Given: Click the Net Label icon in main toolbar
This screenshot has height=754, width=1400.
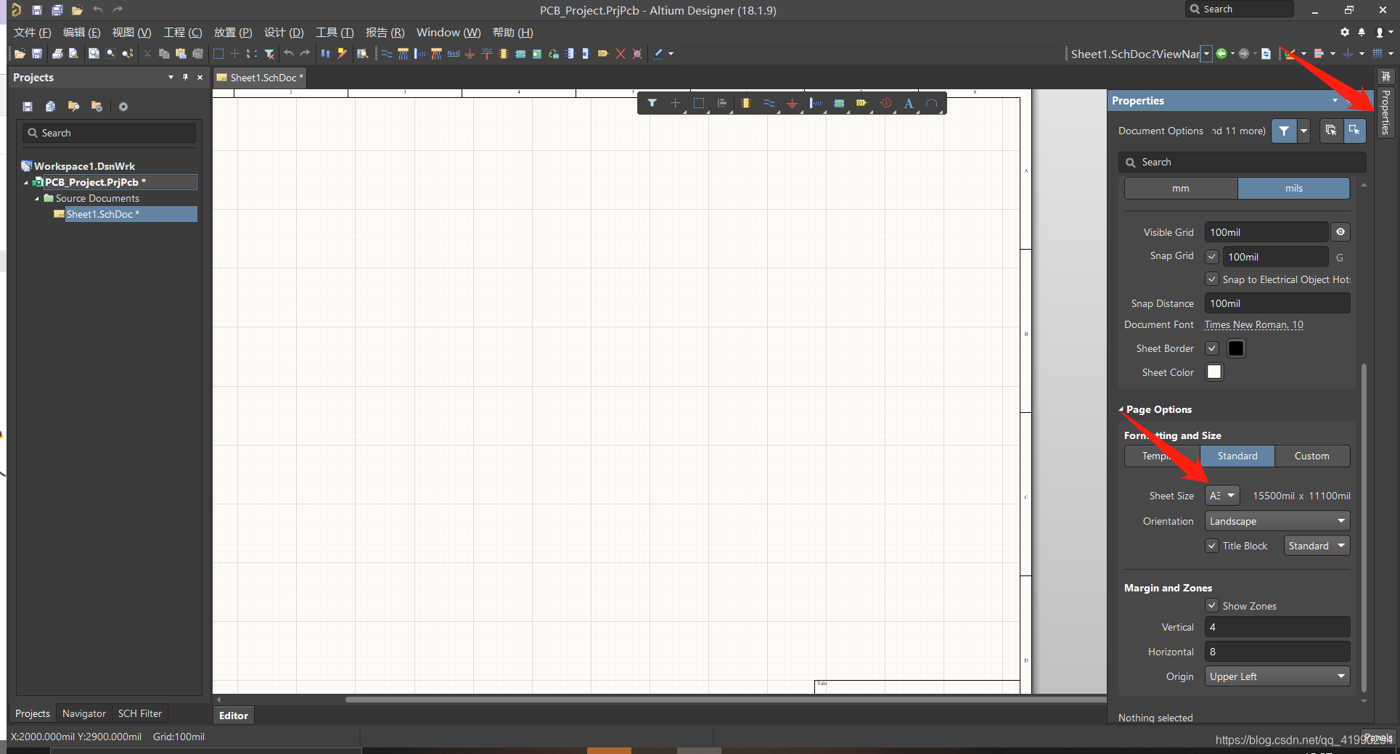Looking at the screenshot, I should [x=453, y=54].
